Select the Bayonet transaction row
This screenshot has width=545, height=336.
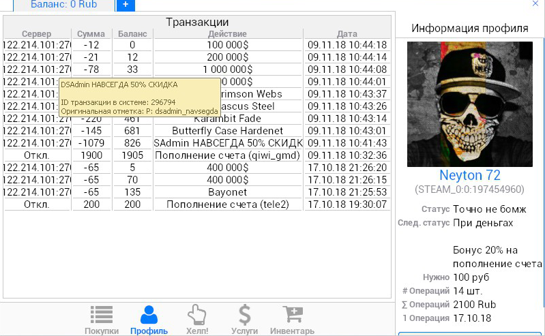pyautogui.click(x=228, y=192)
